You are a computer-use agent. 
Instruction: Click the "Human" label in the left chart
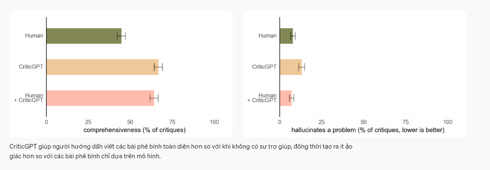[34, 36]
